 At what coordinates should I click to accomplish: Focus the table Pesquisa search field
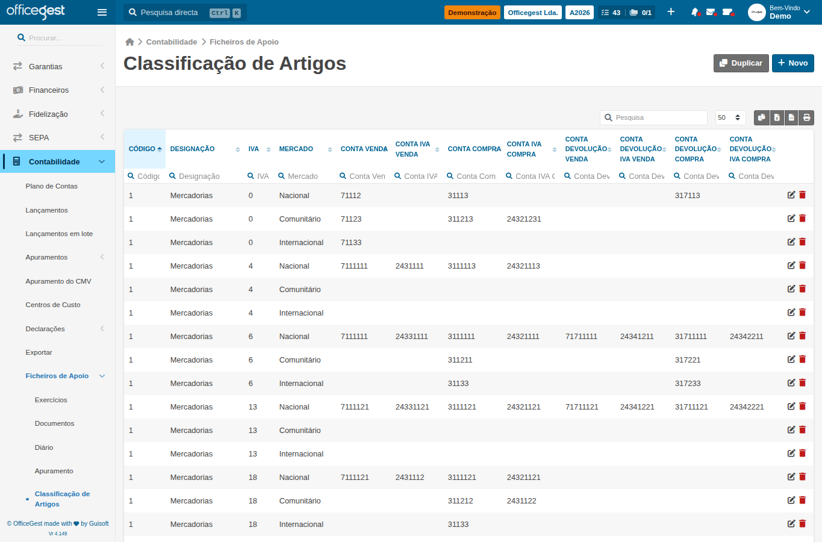point(653,117)
